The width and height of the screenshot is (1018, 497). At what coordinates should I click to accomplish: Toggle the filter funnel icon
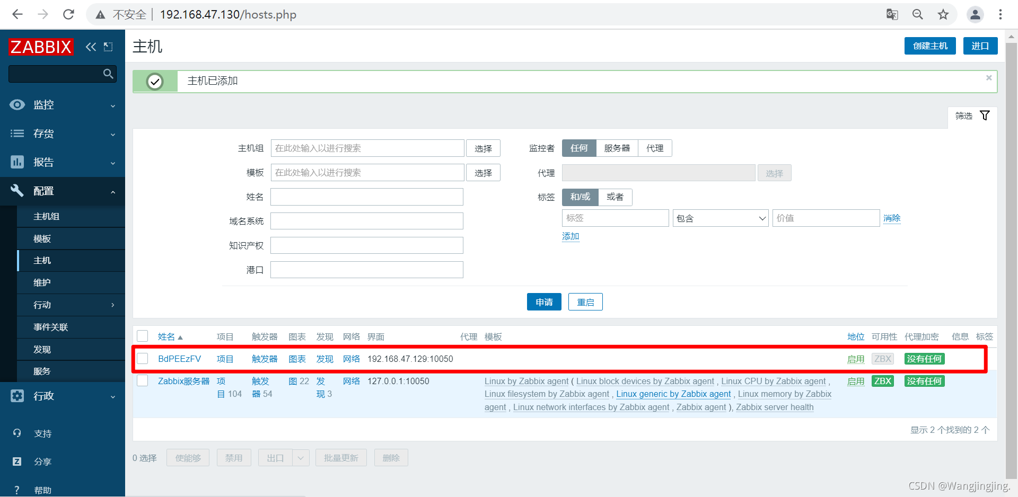pyautogui.click(x=985, y=116)
